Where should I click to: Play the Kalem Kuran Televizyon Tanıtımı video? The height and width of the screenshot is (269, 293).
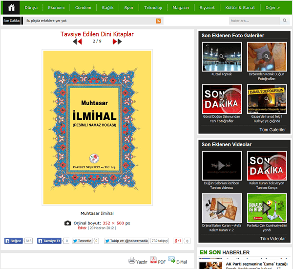tap(267, 166)
